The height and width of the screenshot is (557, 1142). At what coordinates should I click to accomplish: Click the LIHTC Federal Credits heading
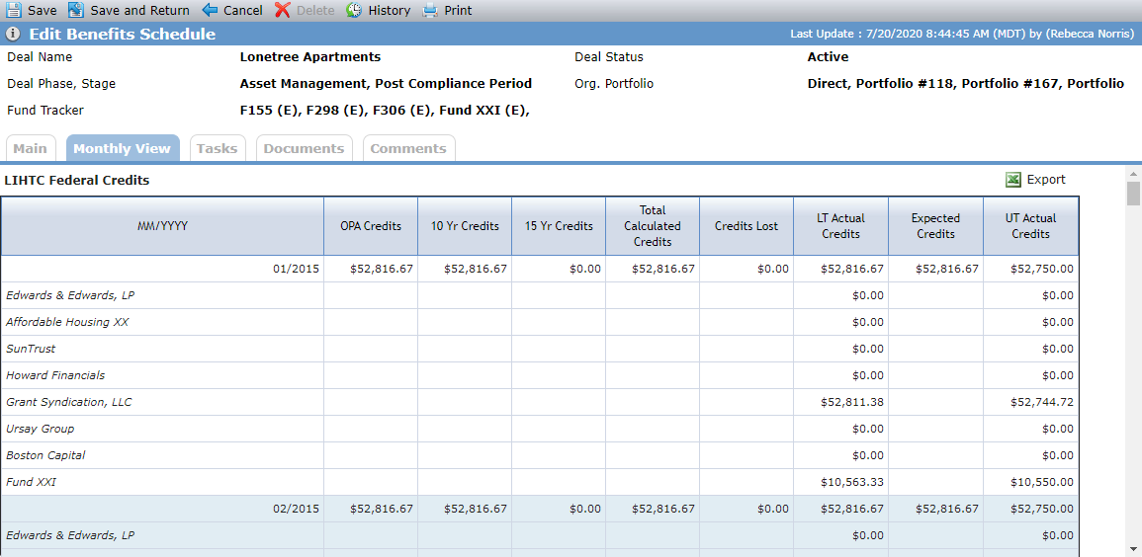point(77,181)
